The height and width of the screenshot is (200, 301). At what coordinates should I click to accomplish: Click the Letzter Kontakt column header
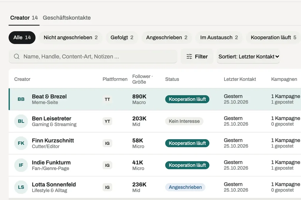click(x=240, y=79)
